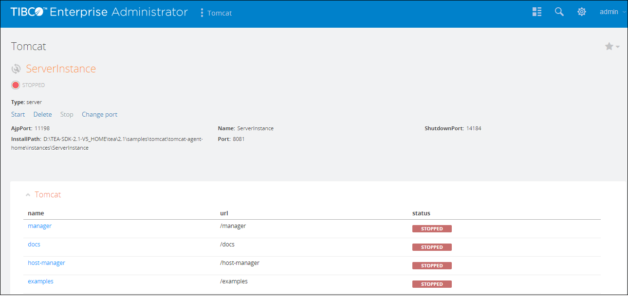628x297 pixels.
Task: Open the dashboard grid view icon
Action: (x=537, y=12)
